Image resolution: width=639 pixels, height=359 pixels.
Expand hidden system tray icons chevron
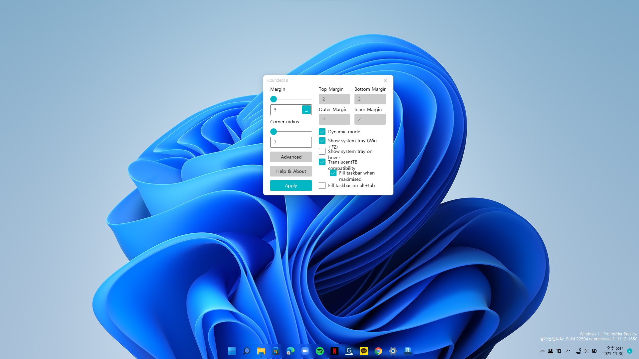542,351
